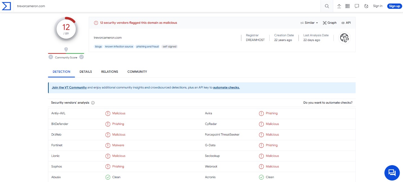
Task: Open the notifications comment icon
Action: click(357, 6)
